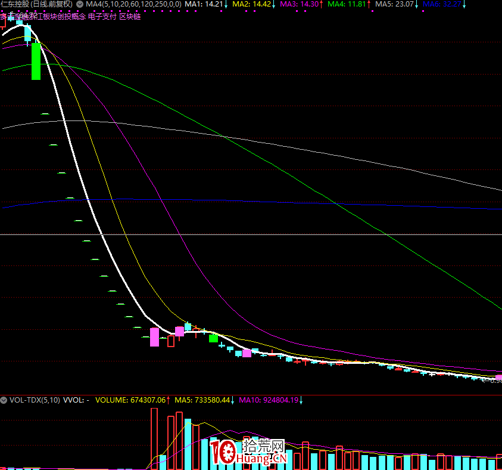Click the stock title 仁东控股(日线,前复权)
This screenshot has height=470, width=502.
(x=36, y=4)
